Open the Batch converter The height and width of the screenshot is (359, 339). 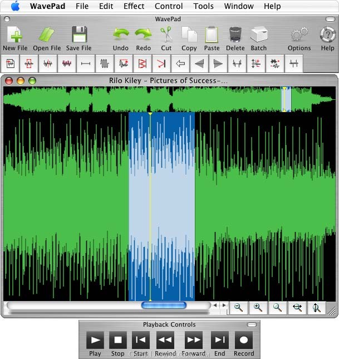259,38
